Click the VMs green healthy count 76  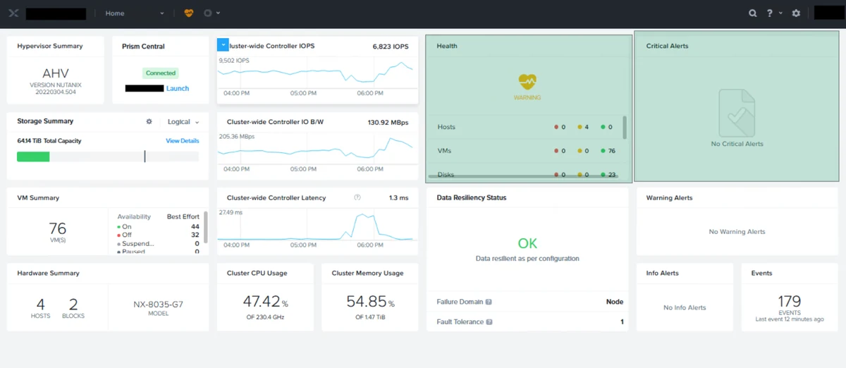608,151
